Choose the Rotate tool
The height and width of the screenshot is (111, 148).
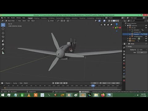coord(3,37)
